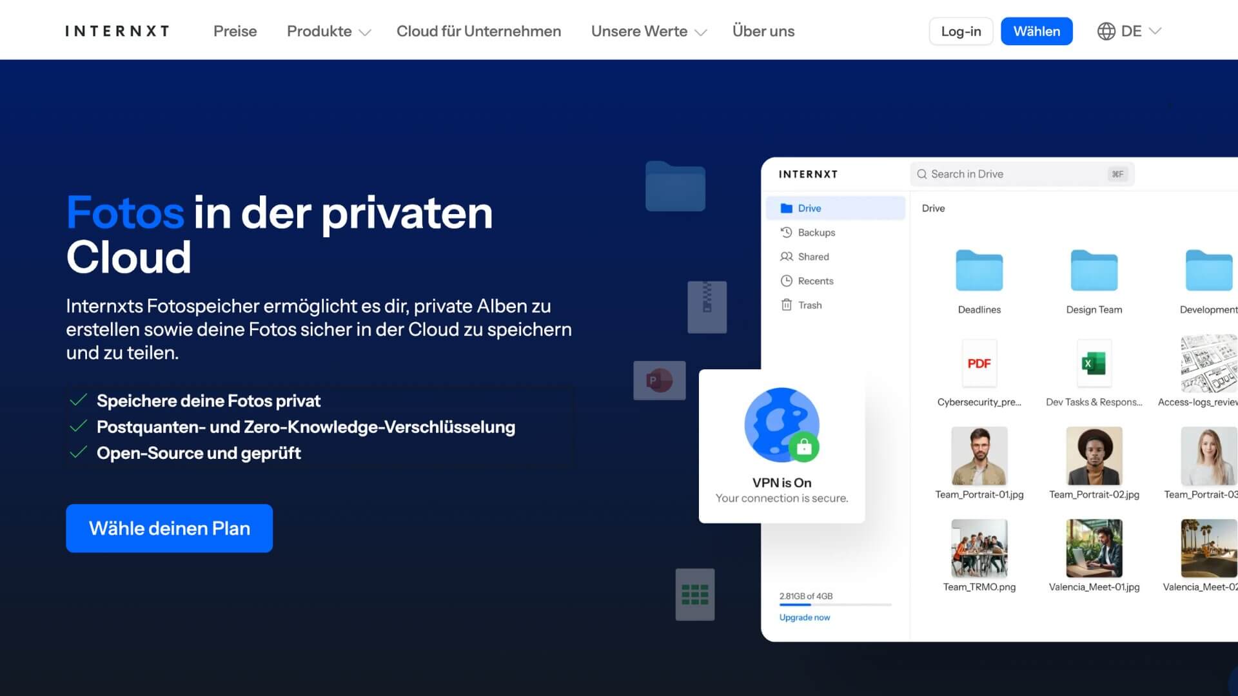1238x696 pixels.
Task: Select Preise in the navigation
Action: point(235,31)
